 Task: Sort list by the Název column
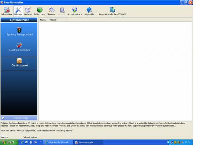[x=43, y=20]
